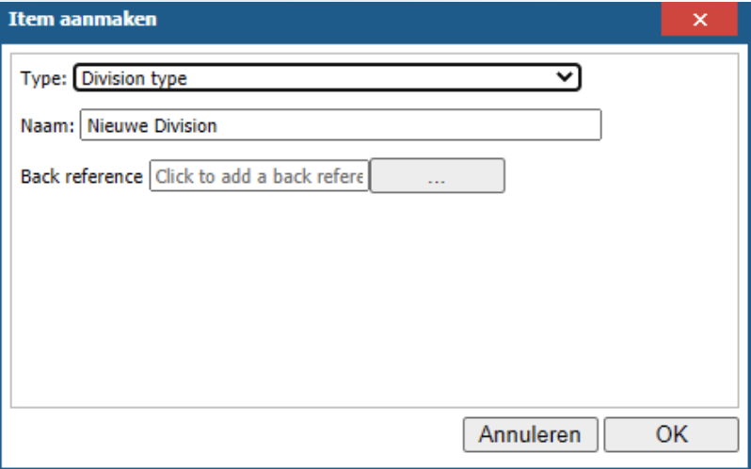Click the 'Type:' label
The image size is (751, 469).
click(x=43, y=78)
